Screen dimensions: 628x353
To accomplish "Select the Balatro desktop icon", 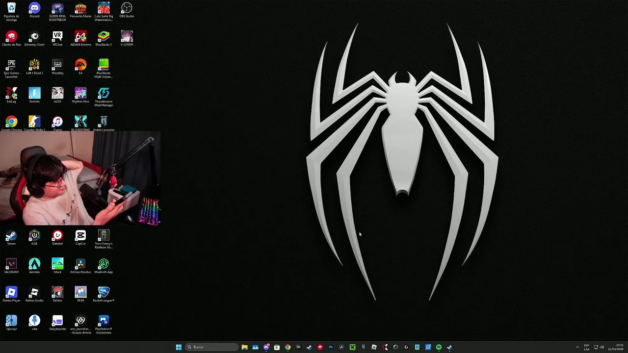I will (x=57, y=294).
